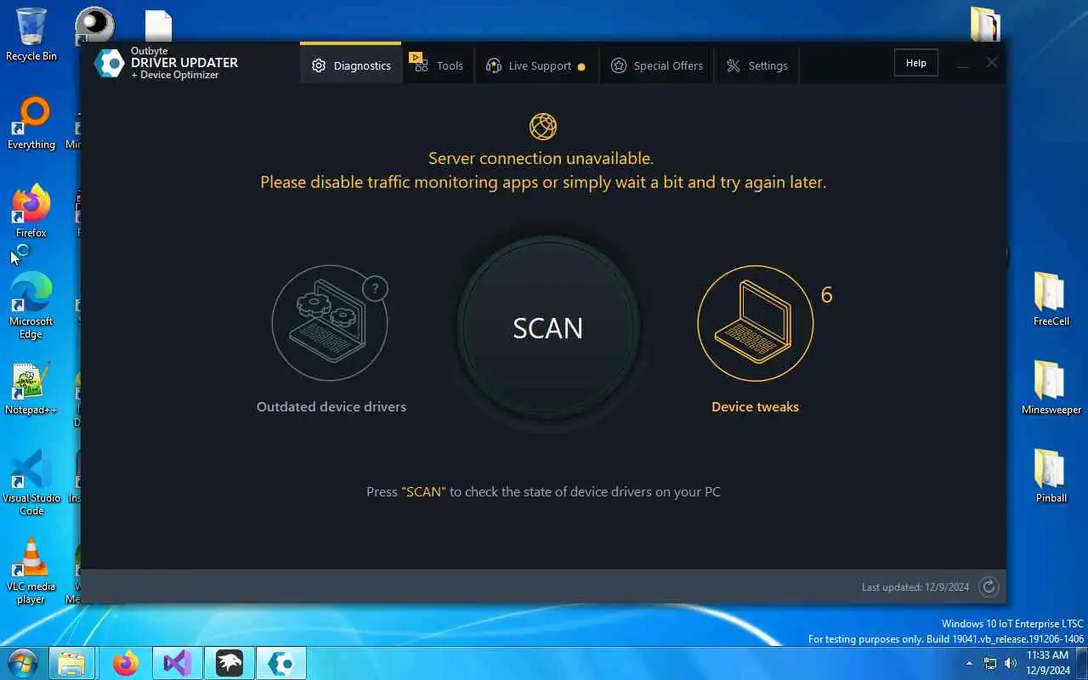This screenshot has width=1088, height=680.
Task: Open the Live Support tab
Action: pyautogui.click(x=535, y=65)
